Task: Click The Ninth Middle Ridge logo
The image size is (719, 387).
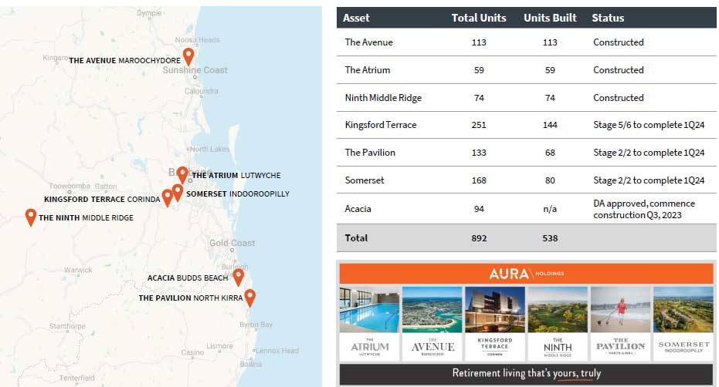Action: (x=558, y=347)
